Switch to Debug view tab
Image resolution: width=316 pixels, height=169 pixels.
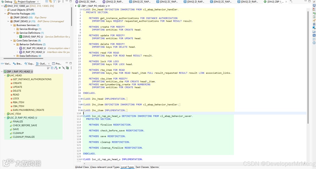pos(7,2)
